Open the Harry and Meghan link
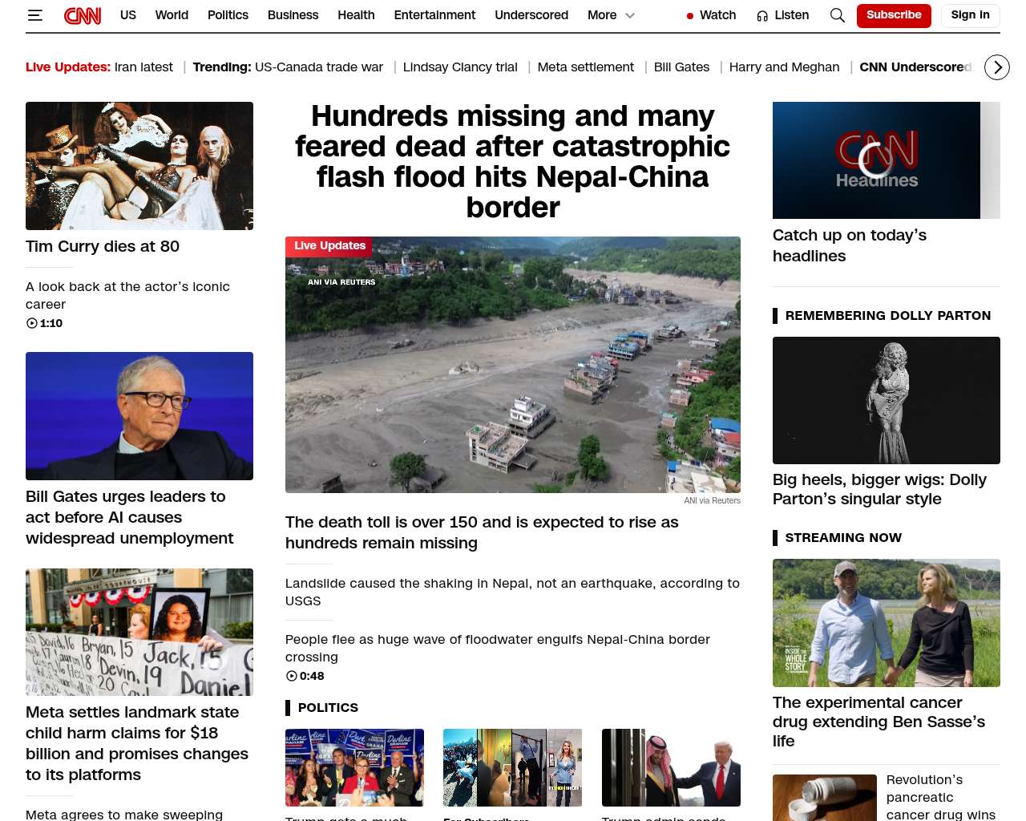Screen dimensions: 1026x821 click(x=784, y=67)
